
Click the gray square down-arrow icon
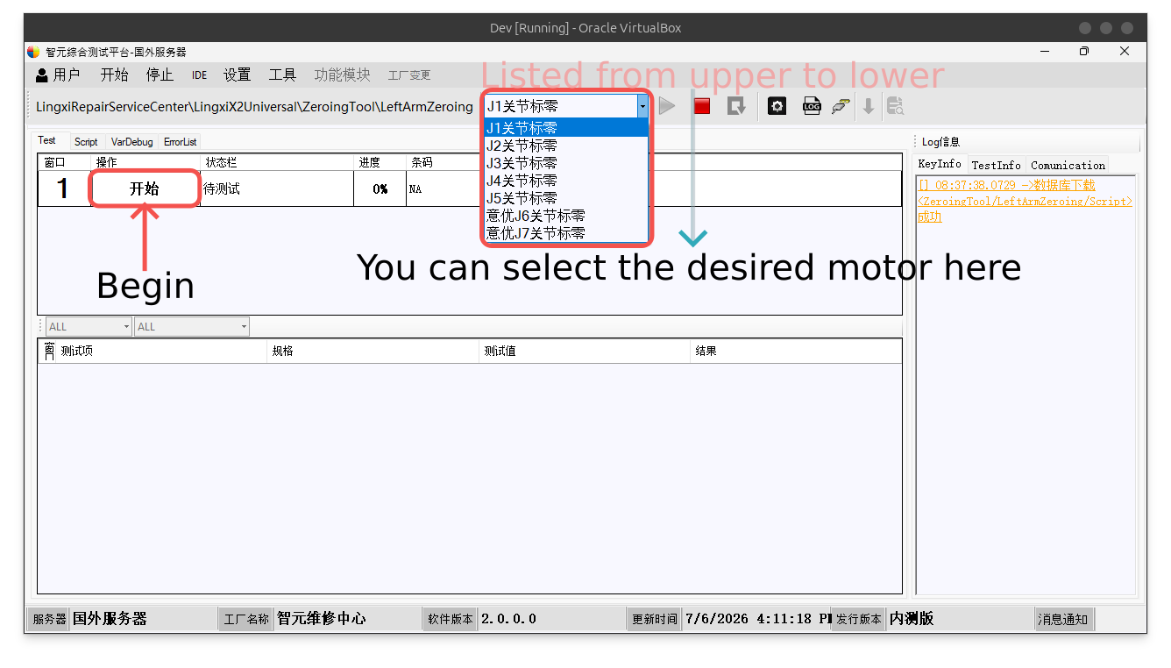click(736, 106)
